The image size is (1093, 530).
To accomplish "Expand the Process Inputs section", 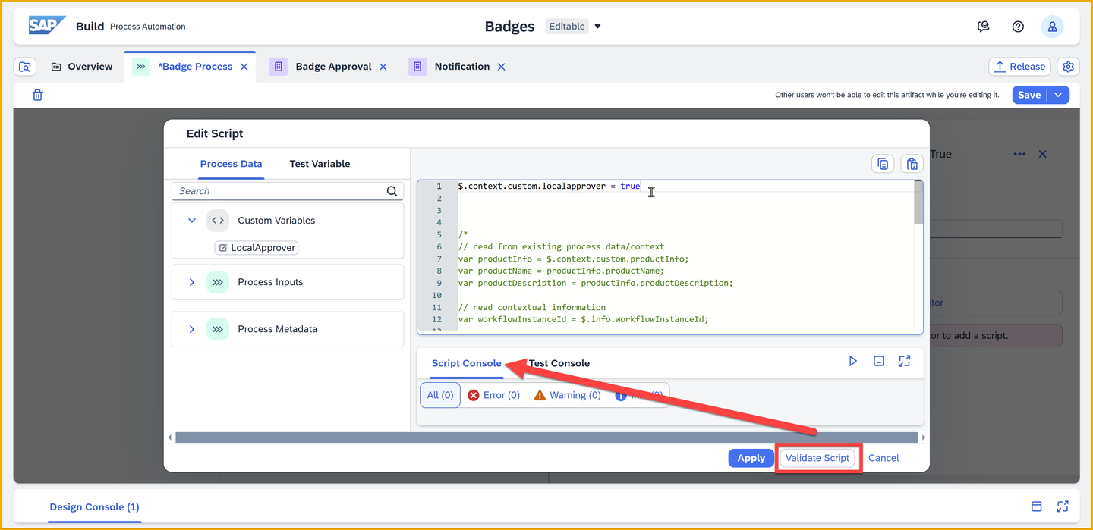I will [x=192, y=282].
